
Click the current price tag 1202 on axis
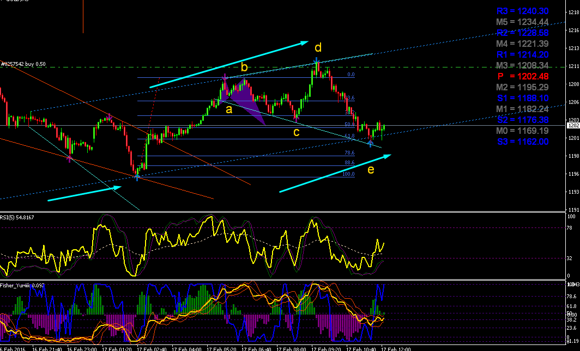(x=573, y=126)
